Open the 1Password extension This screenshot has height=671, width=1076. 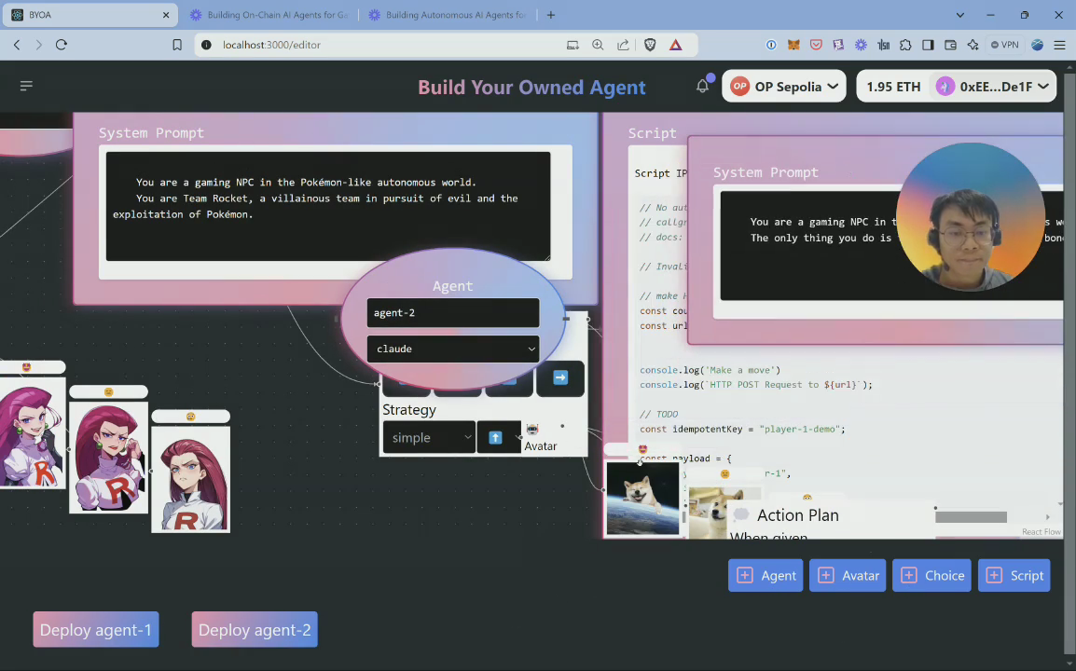click(771, 45)
